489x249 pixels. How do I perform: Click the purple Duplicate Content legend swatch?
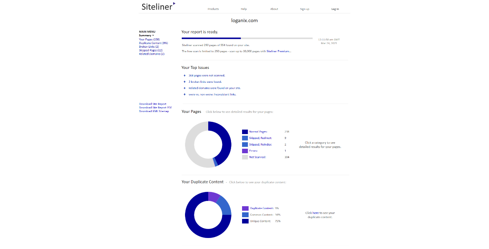click(245, 208)
